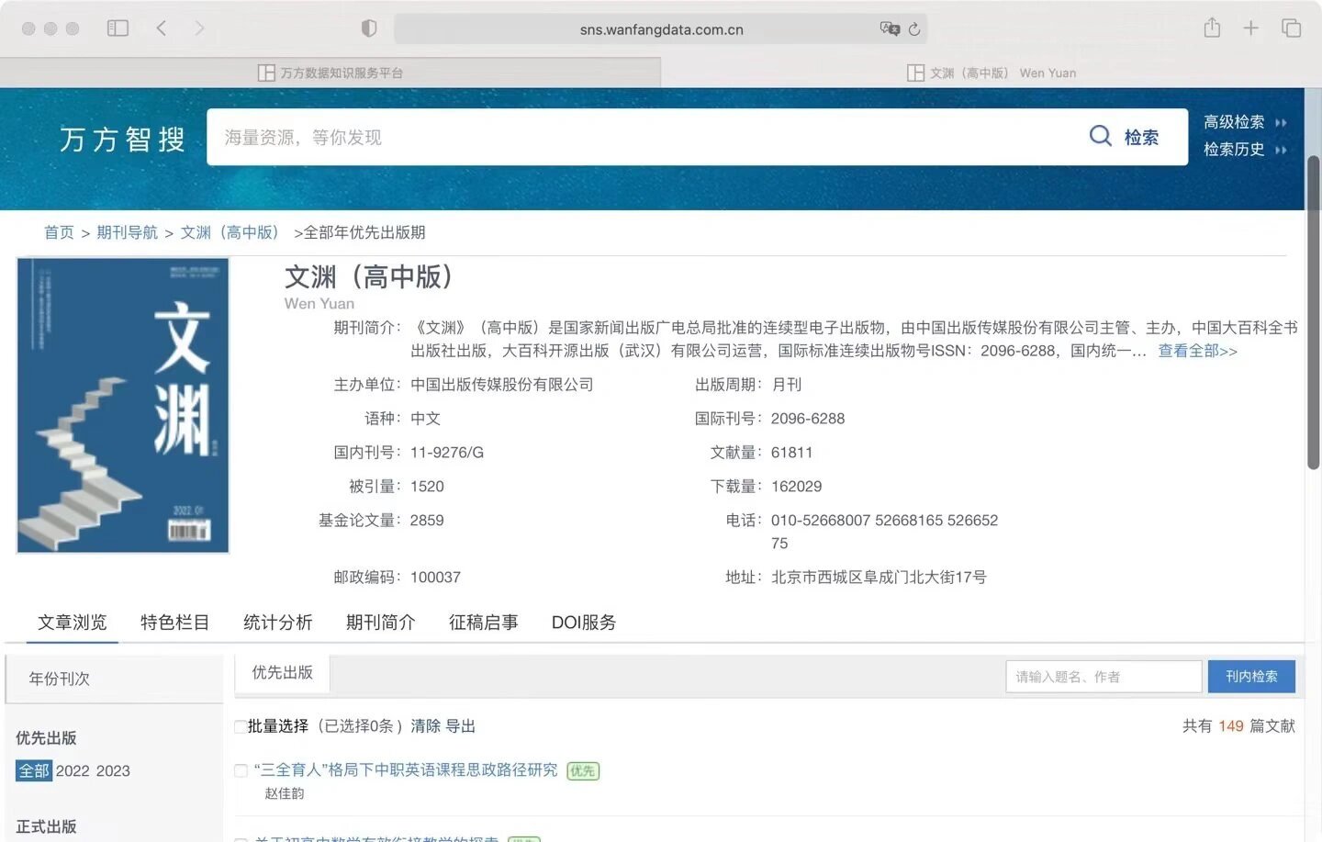The width and height of the screenshot is (1322, 842).
Task: Go to 期刊导航 breadcrumb link
Action: click(128, 232)
